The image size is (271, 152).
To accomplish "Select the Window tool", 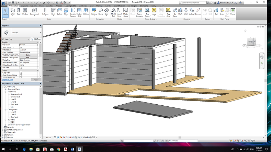I will pos(25,12).
